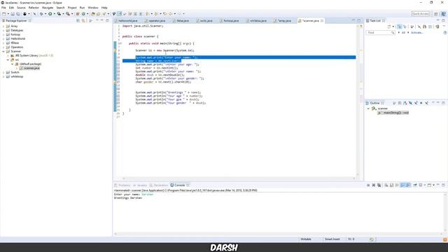448x252 pixels.
Task: Click the Save toolbar icon
Action: 13,14
